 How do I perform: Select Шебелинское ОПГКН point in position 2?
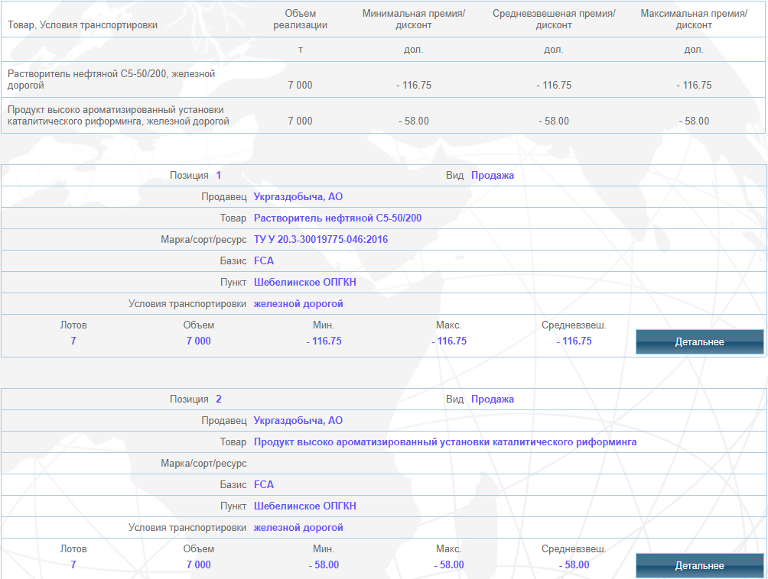click(x=304, y=506)
